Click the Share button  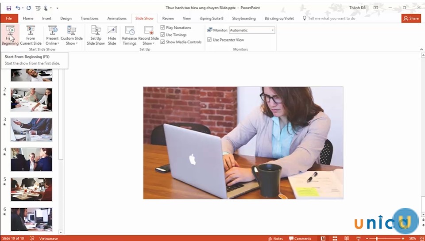click(x=411, y=18)
